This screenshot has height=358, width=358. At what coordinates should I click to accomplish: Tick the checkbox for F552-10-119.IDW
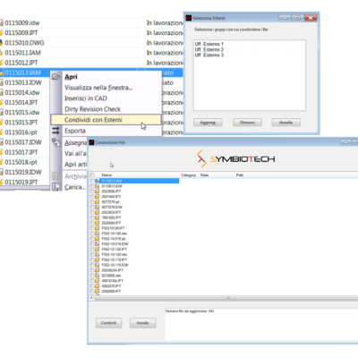(92, 265)
